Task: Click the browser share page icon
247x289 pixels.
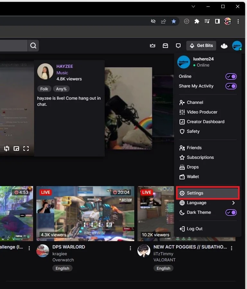Action: (163, 22)
